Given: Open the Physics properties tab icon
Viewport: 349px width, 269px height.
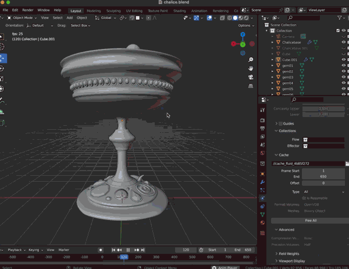Looking at the screenshot, I should pyautogui.click(x=263, y=198).
